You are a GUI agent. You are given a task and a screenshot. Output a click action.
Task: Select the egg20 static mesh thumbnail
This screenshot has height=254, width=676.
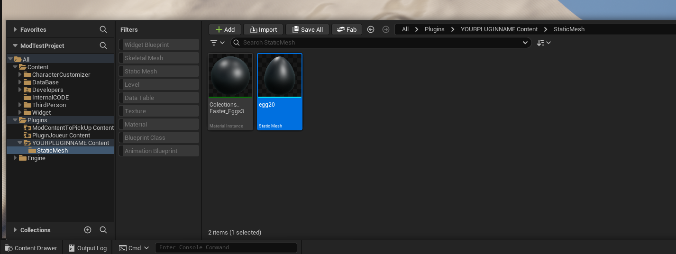point(280,75)
